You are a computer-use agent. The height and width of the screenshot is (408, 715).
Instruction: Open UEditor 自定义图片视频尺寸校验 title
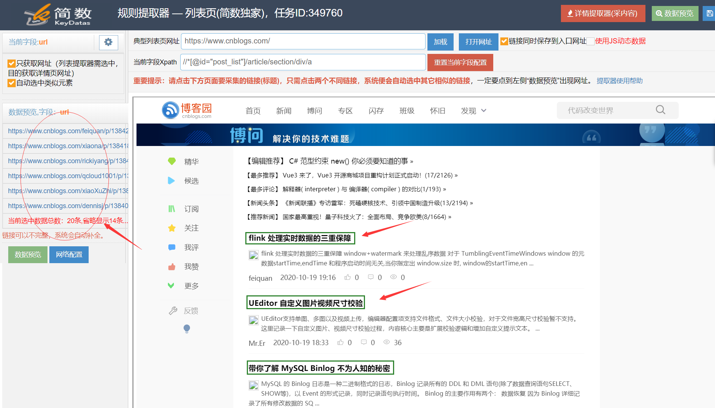(x=306, y=303)
